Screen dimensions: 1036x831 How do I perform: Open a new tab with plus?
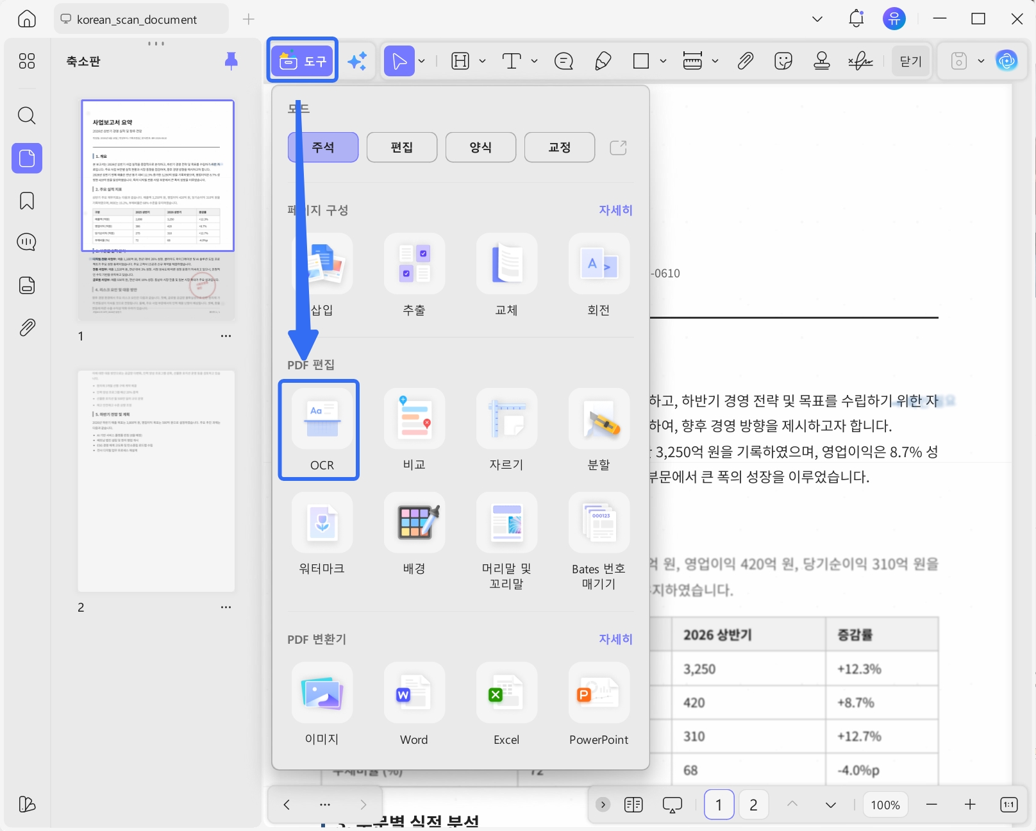click(249, 19)
